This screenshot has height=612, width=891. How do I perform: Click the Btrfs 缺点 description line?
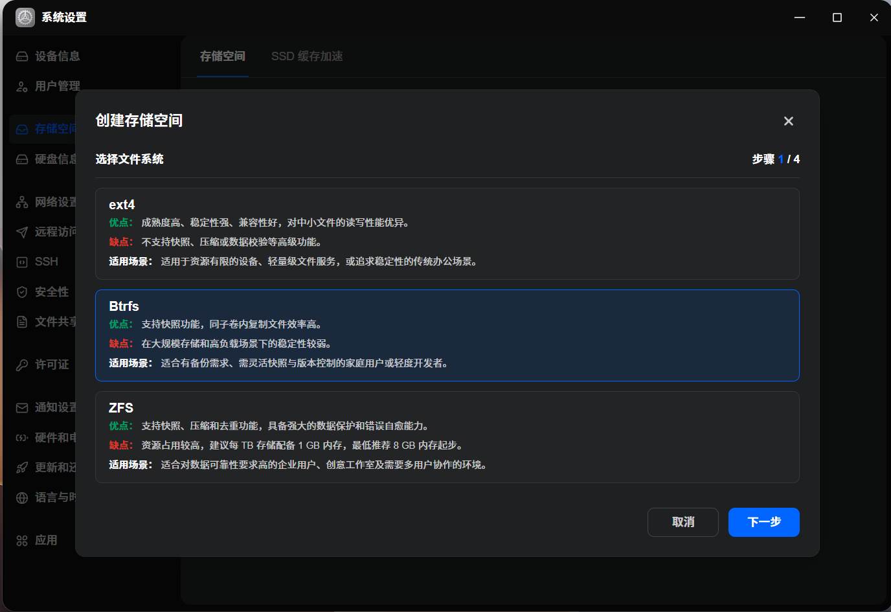tap(220, 344)
